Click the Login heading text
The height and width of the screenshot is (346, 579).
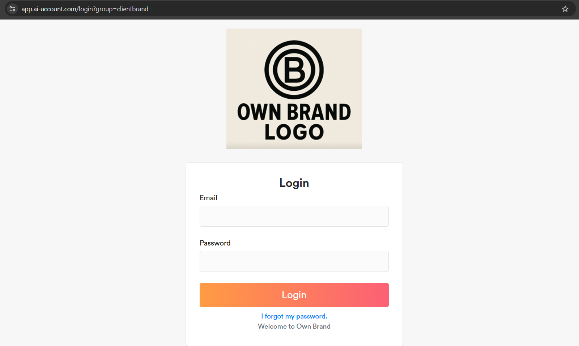294,183
